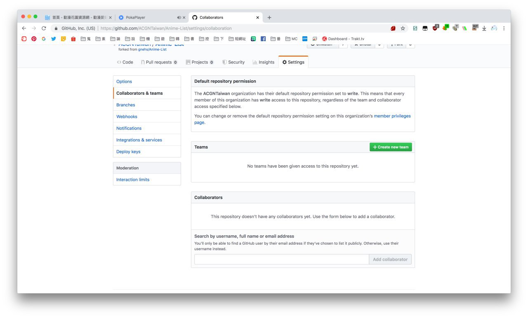The width and height of the screenshot is (528, 318).
Task: Open the Dashboard - Trakt.tv bookmark
Action: (343, 39)
